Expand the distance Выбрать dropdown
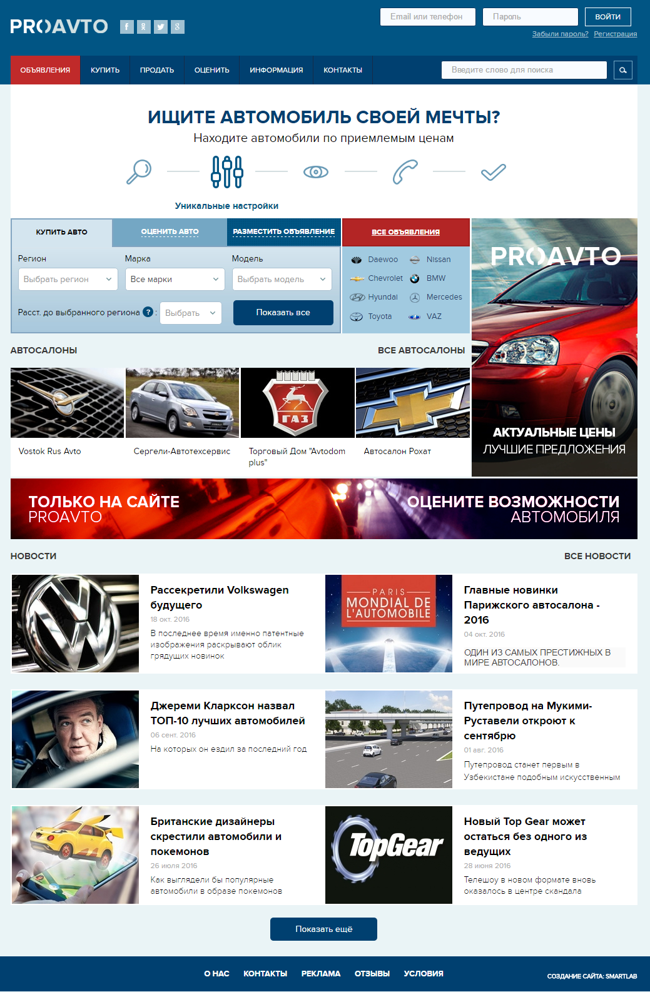The width and height of the screenshot is (650, 992). pos(191,313)
